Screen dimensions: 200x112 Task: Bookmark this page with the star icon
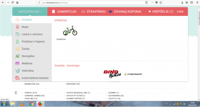(161, 3)
